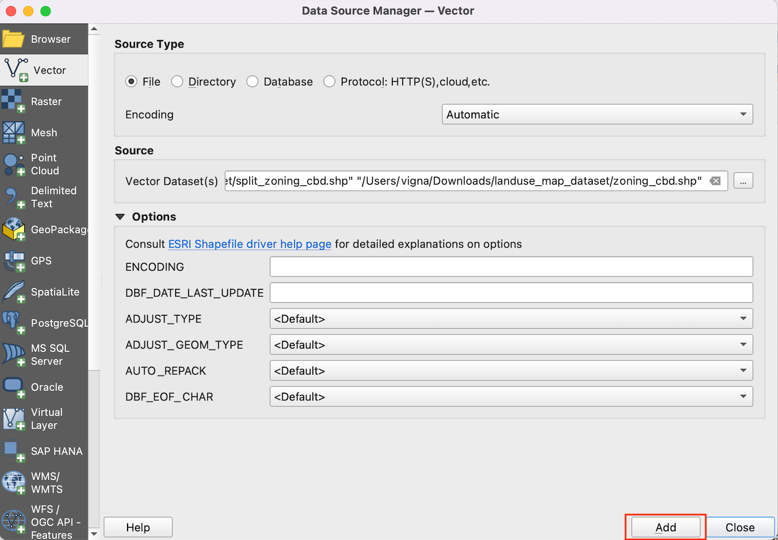
Task: Choose the Database radio button
Action: [x=252, y=82]
